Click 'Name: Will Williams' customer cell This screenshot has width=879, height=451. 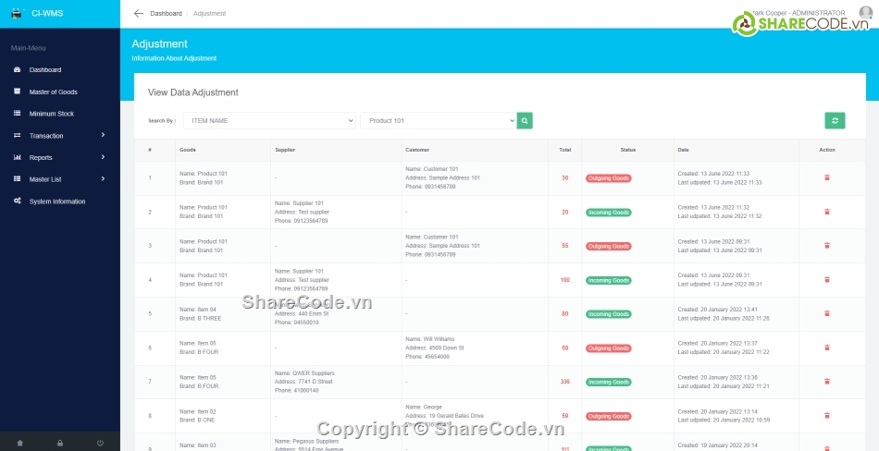coord(430,339)
